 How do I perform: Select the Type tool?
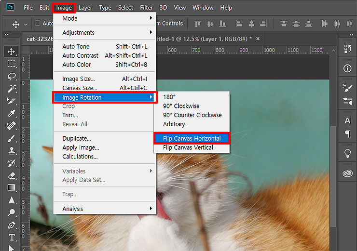(11, 238)
